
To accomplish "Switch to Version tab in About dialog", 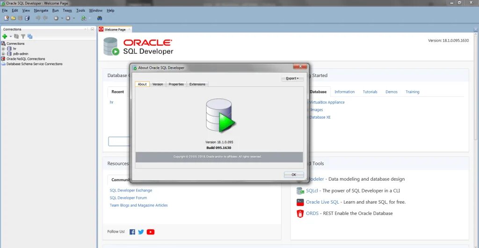I will [158, 84].
